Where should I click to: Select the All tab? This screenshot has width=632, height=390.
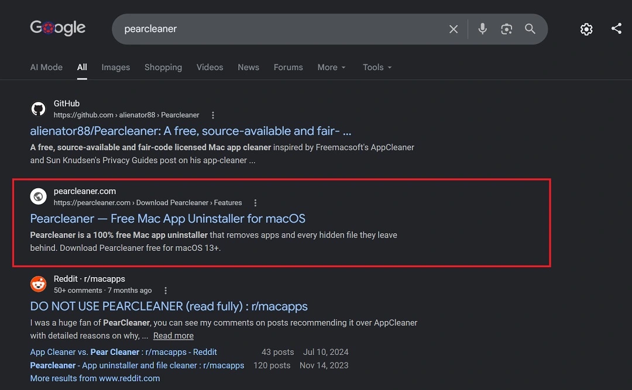82,67
